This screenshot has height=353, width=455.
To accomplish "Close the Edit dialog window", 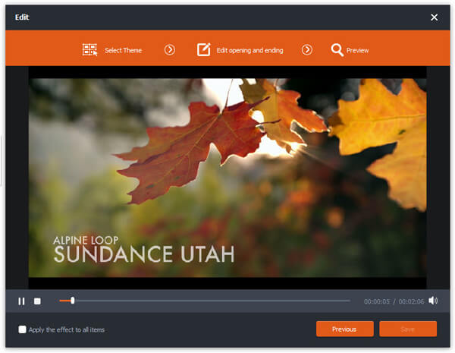I will pos(435,17).
